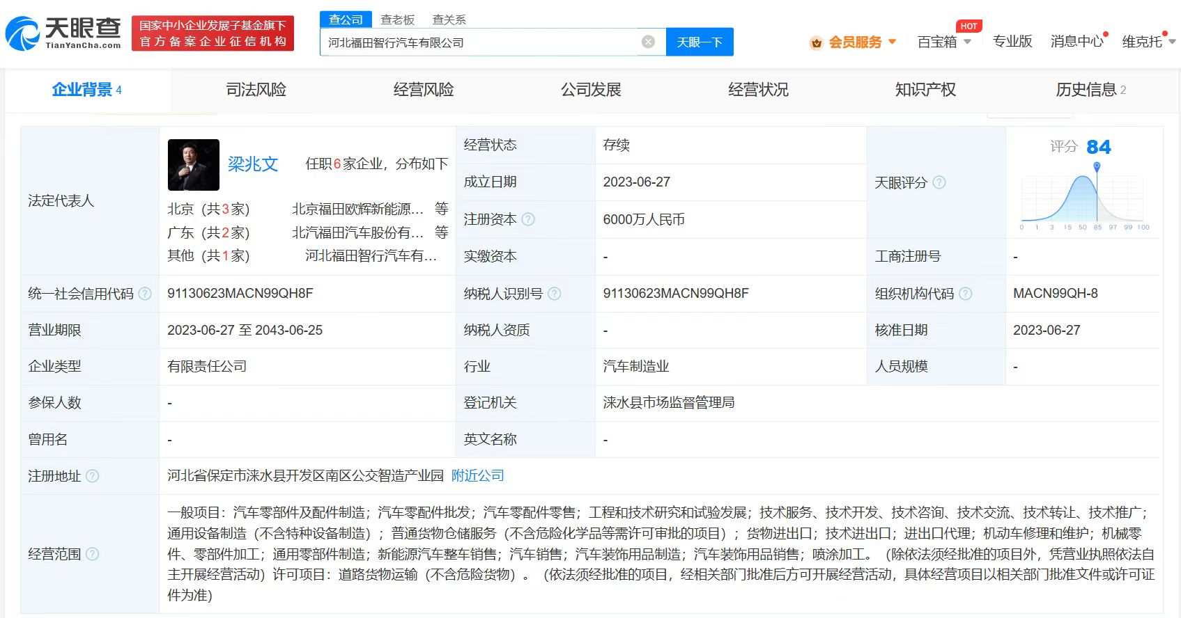Switch to the 查老板 search tab
This screenshot has height=618, width=1181.
coord(397,19)
